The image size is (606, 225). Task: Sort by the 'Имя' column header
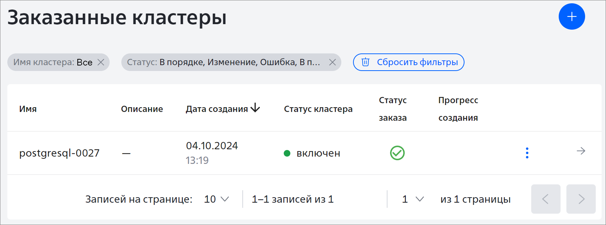coord(28,109)
